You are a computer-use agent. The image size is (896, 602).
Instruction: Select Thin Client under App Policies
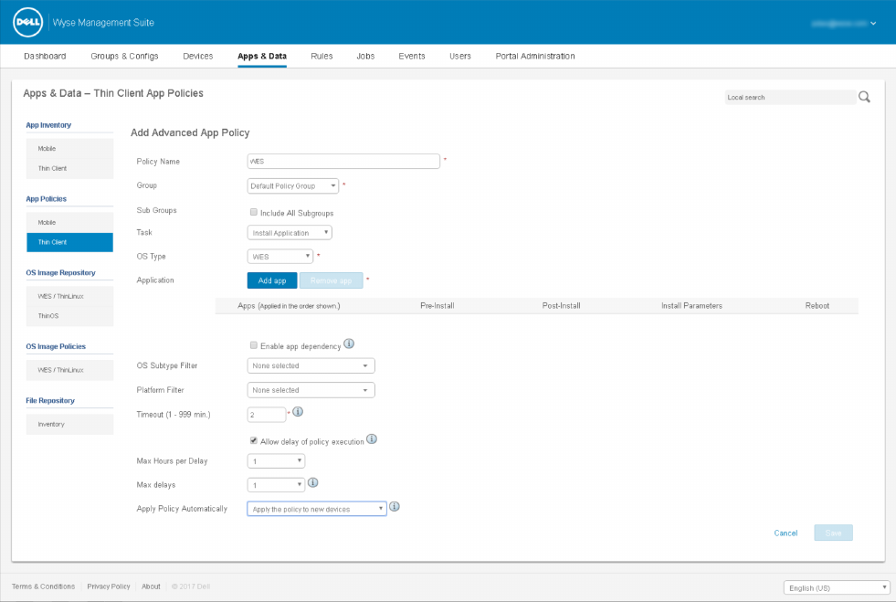pyautogui.click(x=69, y=242)
